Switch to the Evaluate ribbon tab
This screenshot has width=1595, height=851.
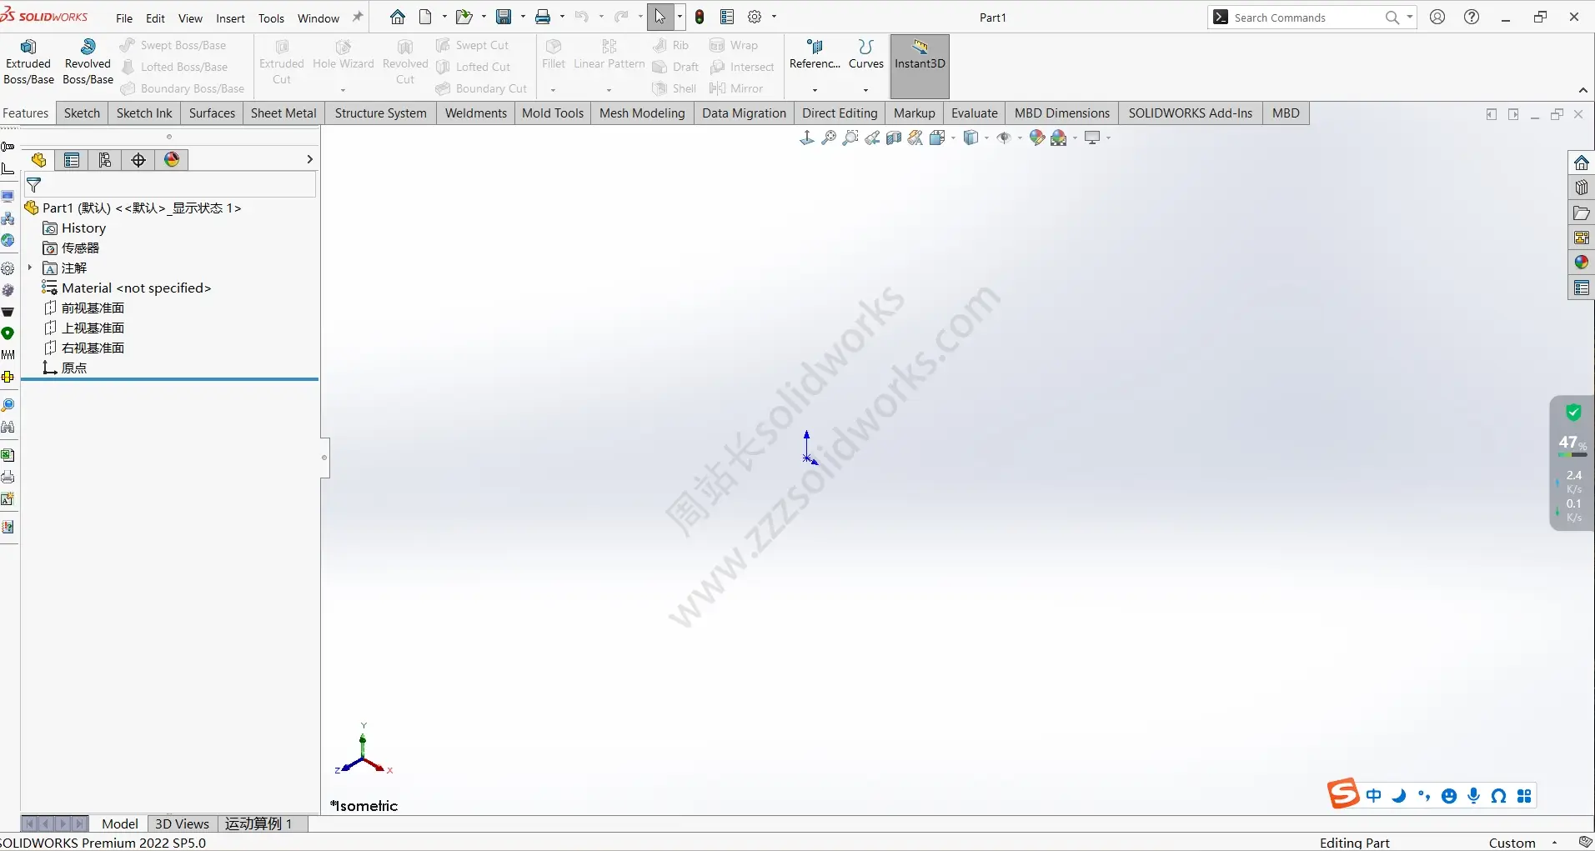tap(975, 113)
